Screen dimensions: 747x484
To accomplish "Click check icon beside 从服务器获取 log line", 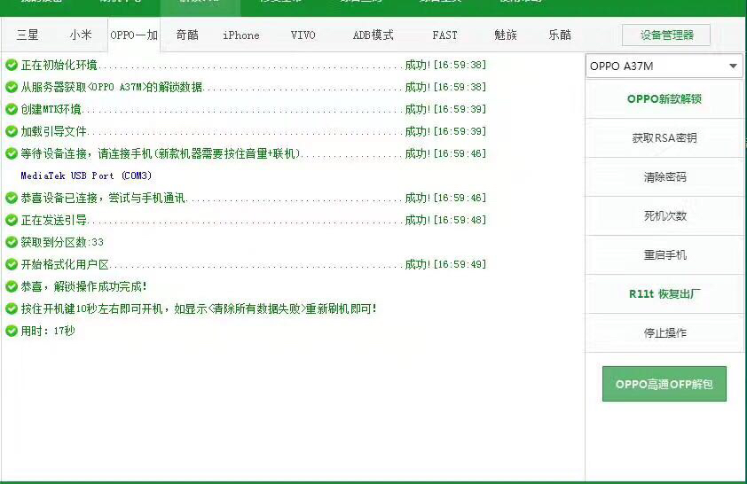I will 12,87.
